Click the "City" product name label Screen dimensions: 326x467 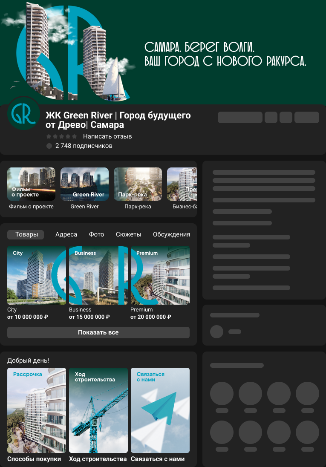coord(12,310)
